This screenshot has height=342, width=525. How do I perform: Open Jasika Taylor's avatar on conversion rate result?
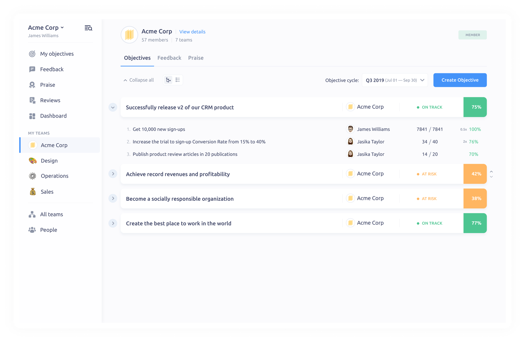click(x=350, y=142)
